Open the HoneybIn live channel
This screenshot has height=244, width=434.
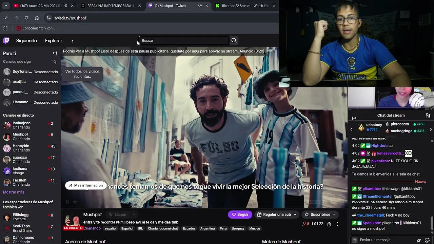click(x=31, y=148)
